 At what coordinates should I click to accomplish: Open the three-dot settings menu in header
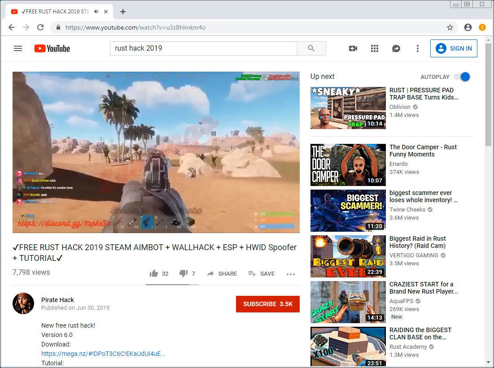(x=417, y=48)
